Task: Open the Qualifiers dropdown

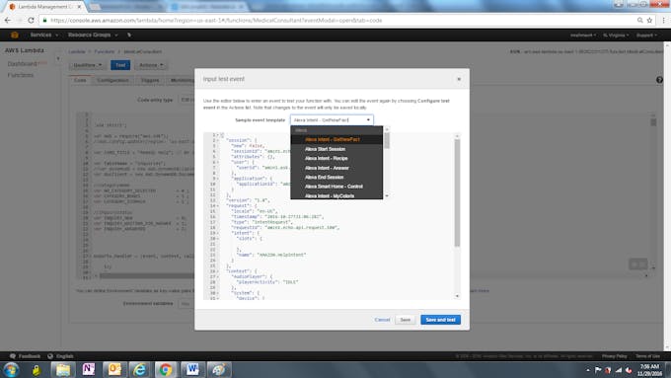Action: click(87, 65)
